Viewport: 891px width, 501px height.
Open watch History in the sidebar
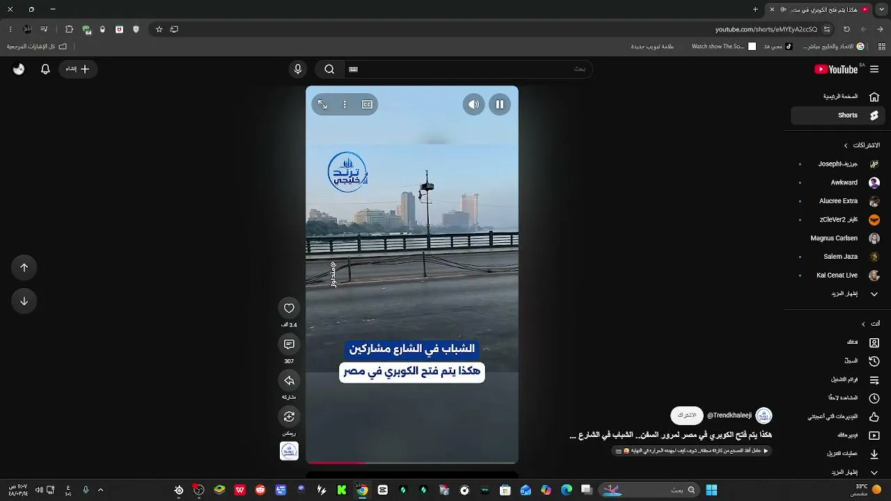click(x=838, y=361)
